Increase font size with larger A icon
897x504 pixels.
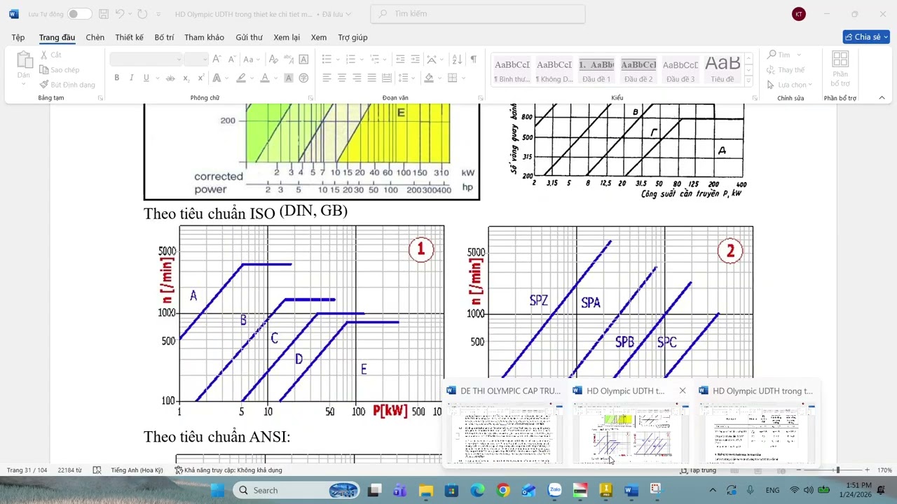point(217,59)
